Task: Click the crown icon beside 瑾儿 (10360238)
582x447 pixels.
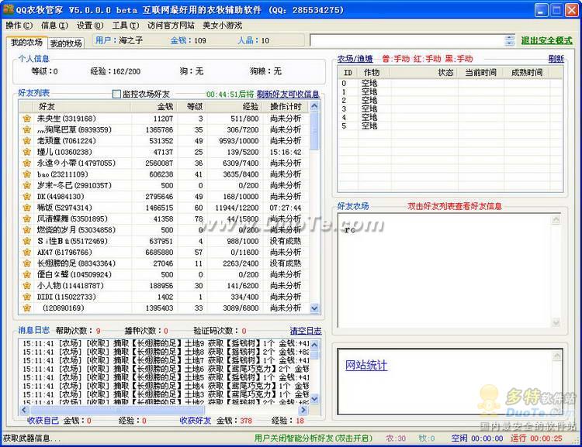Action: [x=26, y=152]
